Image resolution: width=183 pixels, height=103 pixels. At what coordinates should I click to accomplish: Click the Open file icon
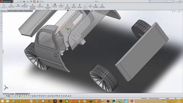pyautogui.click(x=21, y=1)
